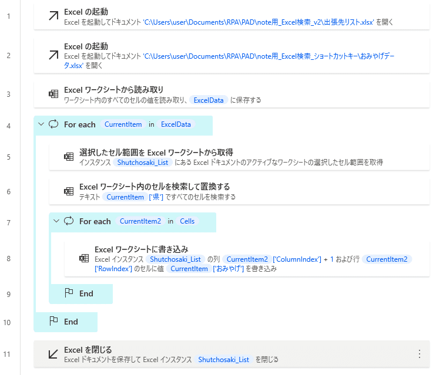Select the Excel ワークシートに書き込み title
Viewport: 436px width, 375px height.
[142, 249]
